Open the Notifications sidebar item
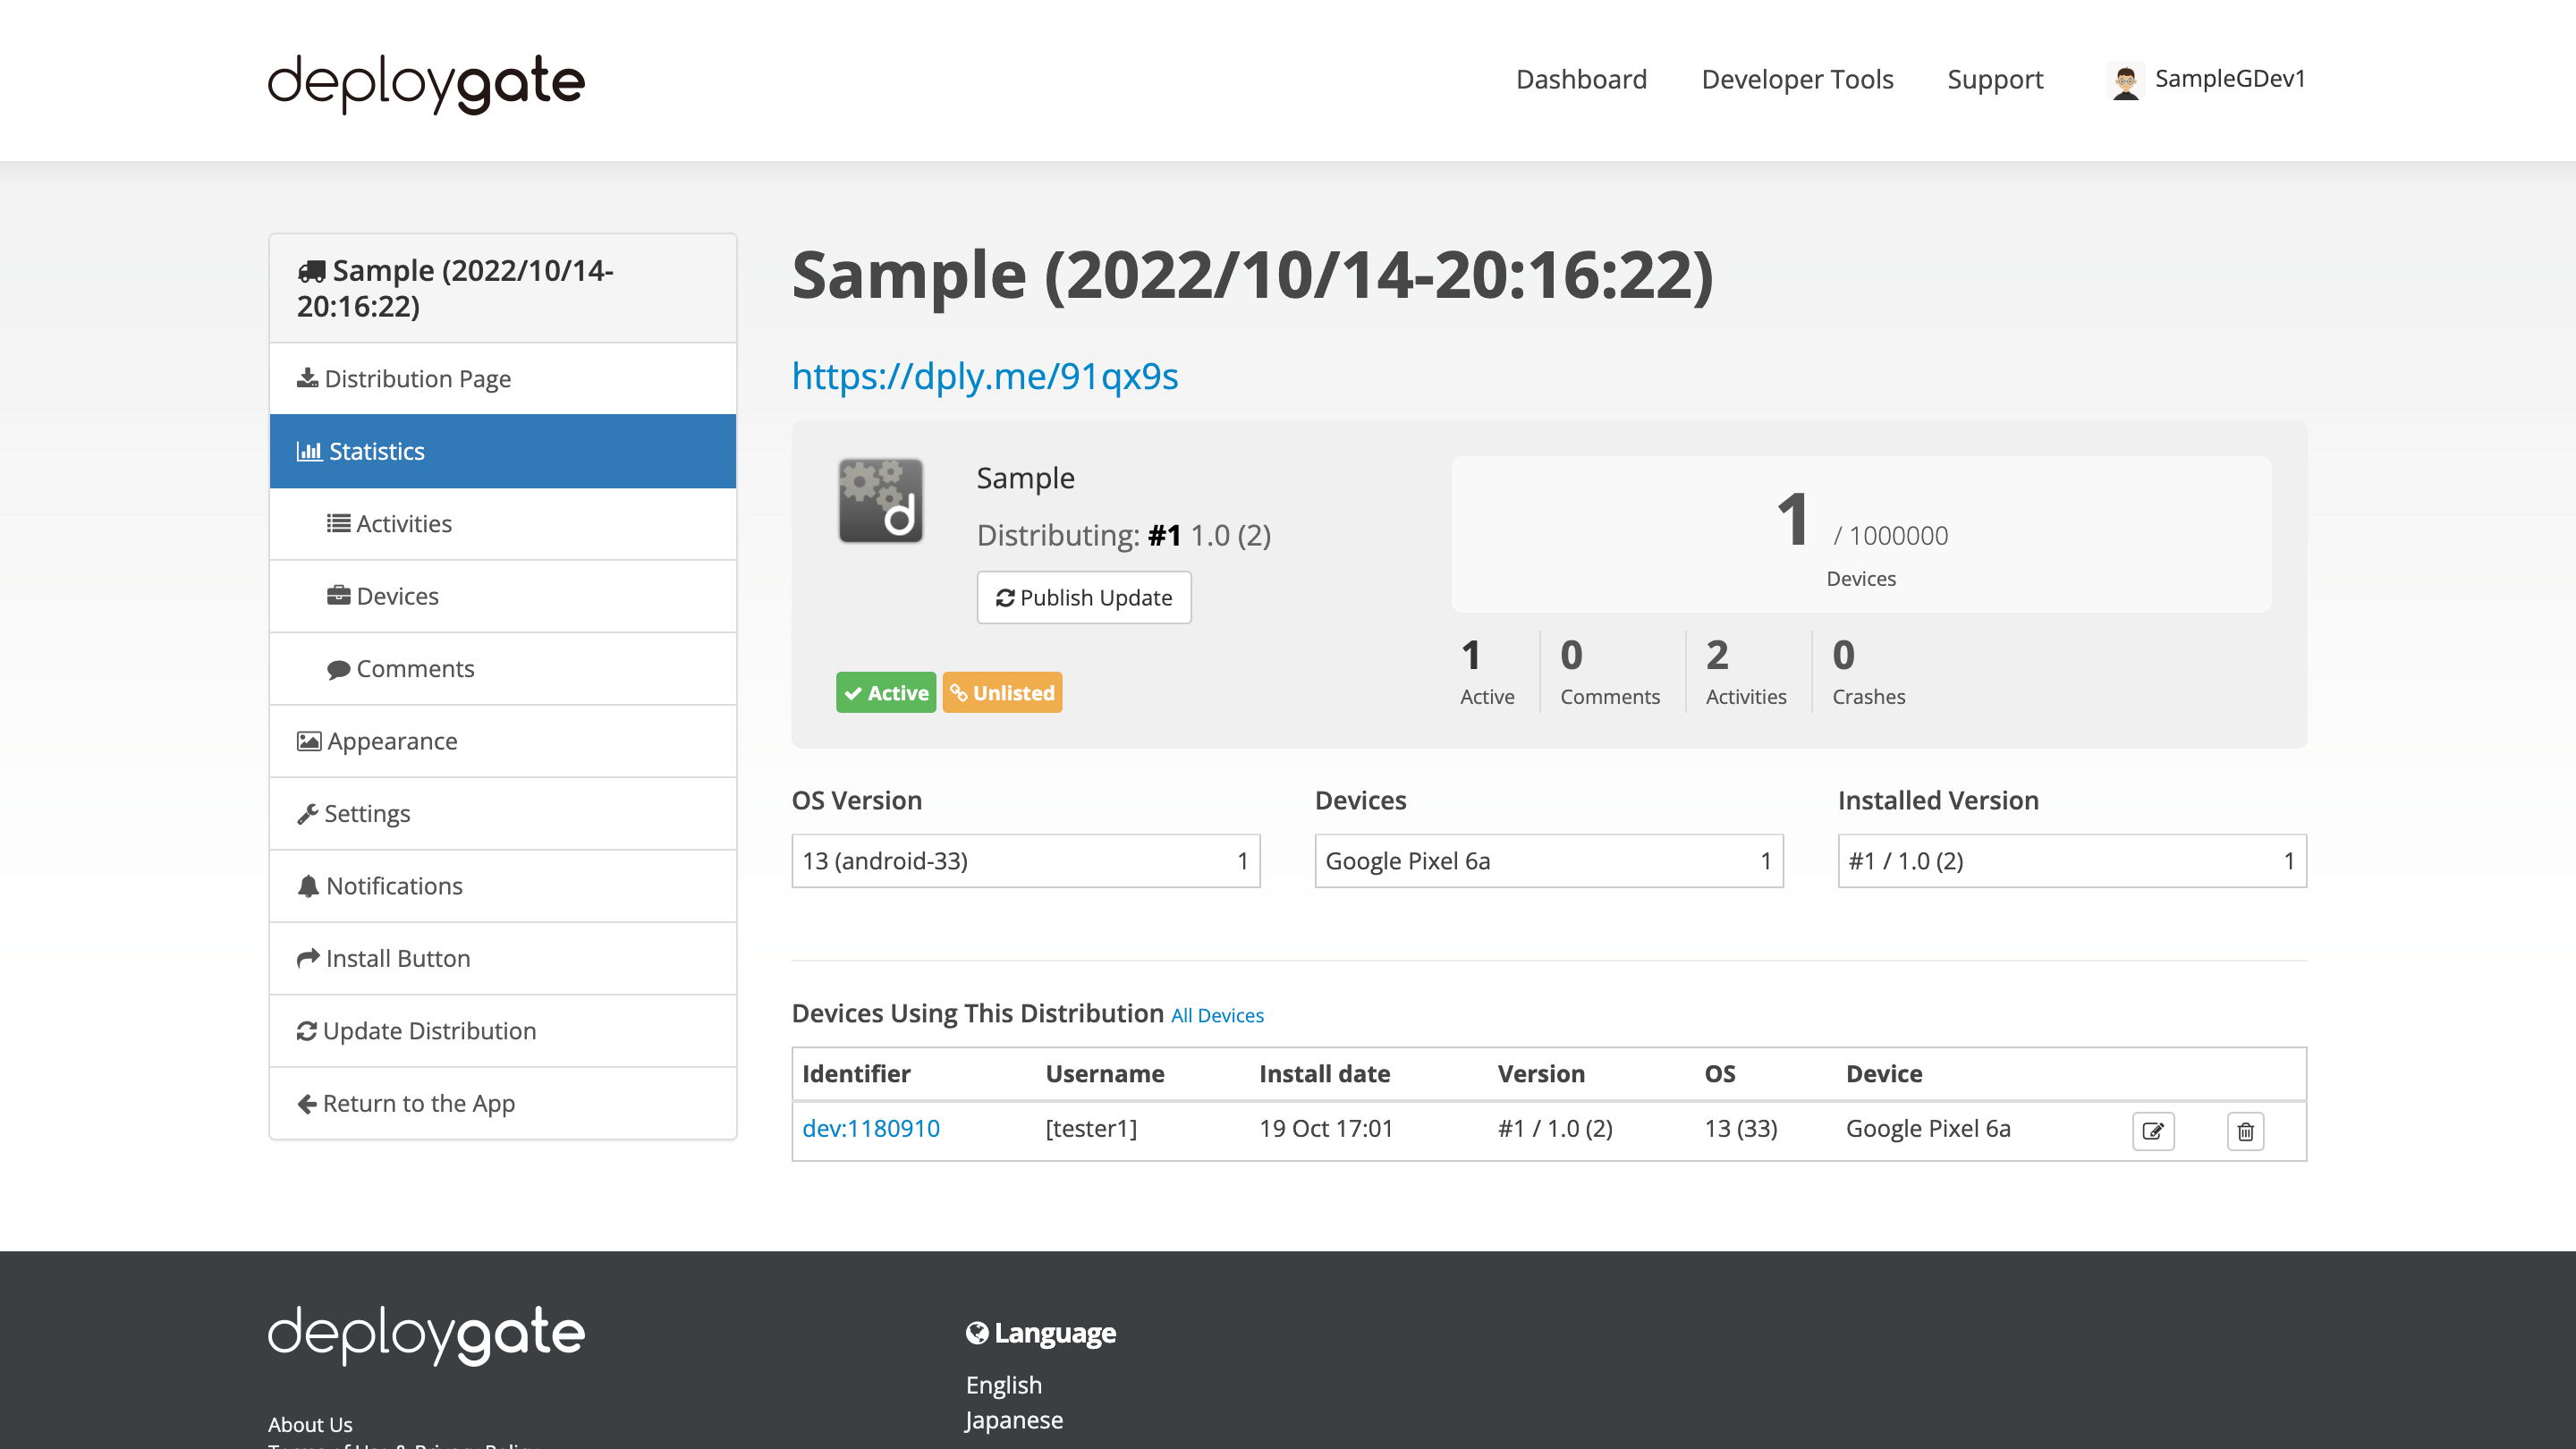Image resolution: width=2576 pixels, height=1449 pixels. coord(393,886)
